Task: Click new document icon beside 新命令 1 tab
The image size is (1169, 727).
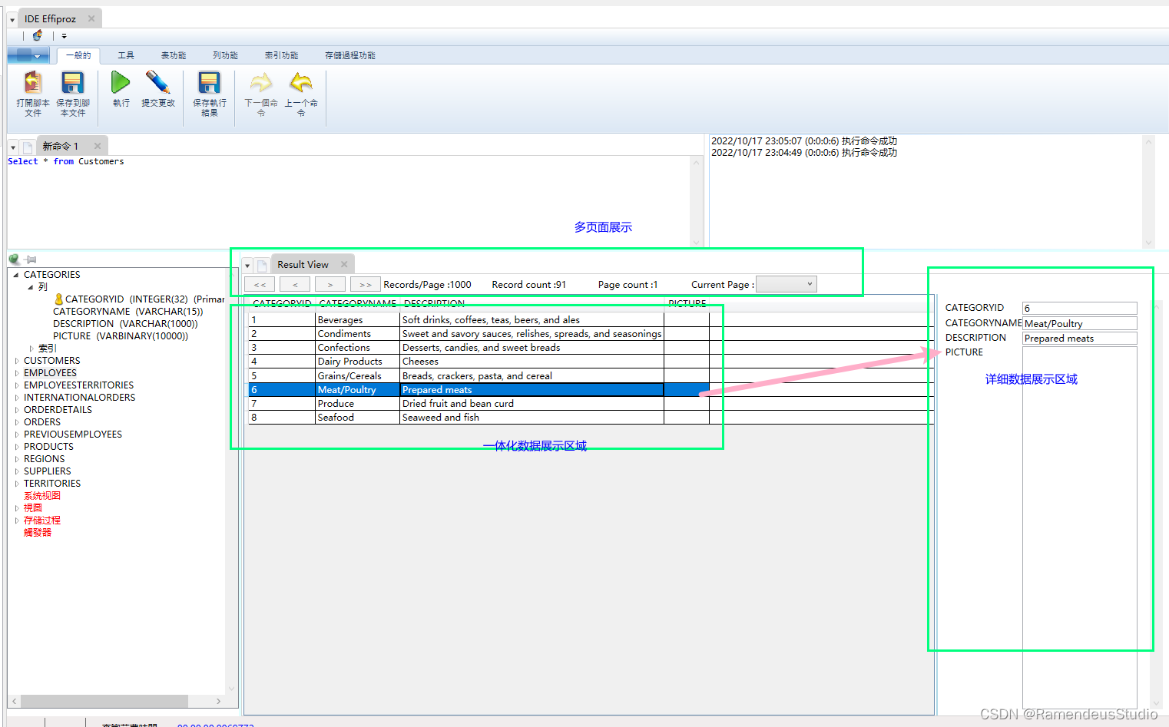Action: pos(28,147)
